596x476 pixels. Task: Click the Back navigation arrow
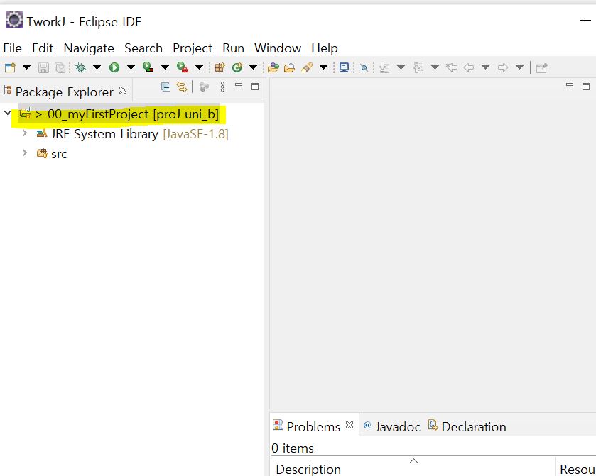click(x=469, y=67)
